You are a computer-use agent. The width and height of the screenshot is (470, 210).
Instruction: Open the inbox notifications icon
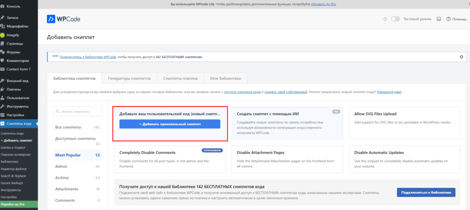click(x=439, y=19)
